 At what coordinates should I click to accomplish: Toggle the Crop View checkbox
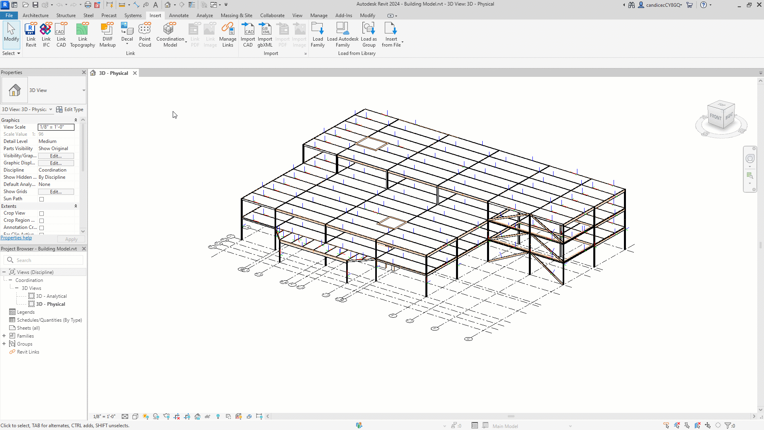tap(41, 213)
